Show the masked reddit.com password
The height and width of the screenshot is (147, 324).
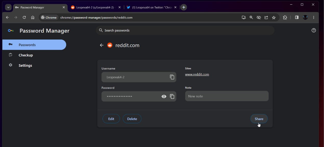click(164, 96)
